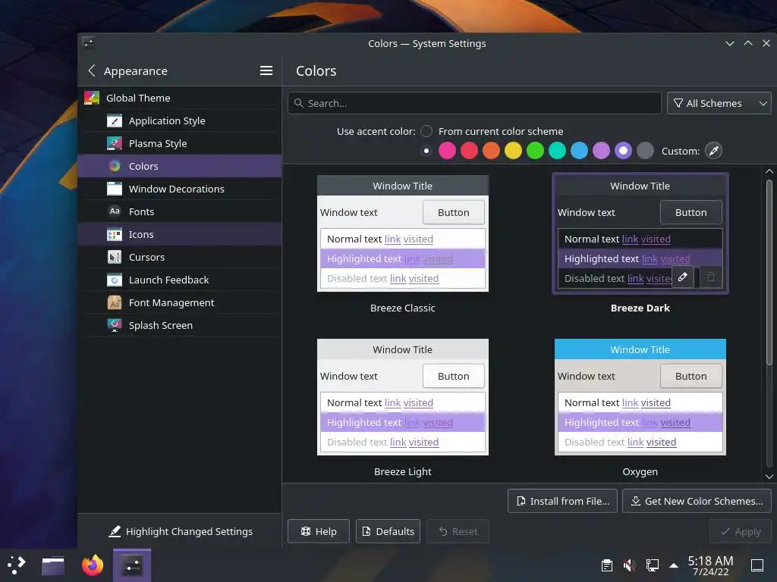The height and width of the screenshot is (582, 777).
Task: Open the Application Style settings
Action: point(179,120)
